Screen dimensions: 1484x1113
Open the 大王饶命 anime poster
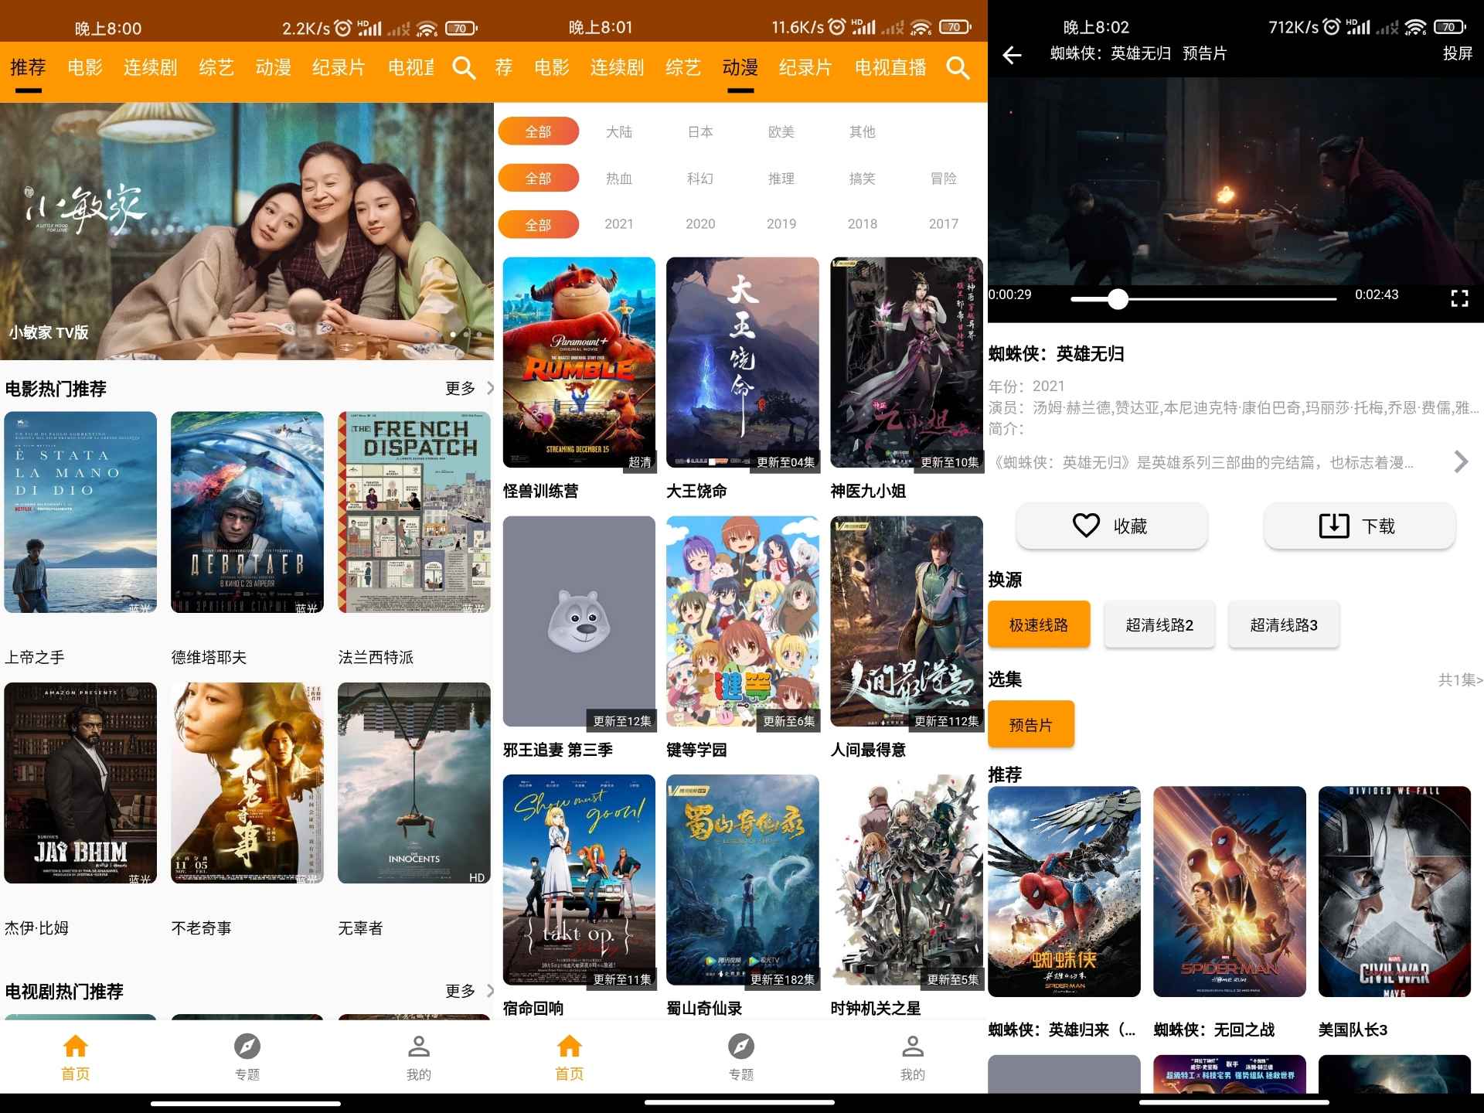coord(742,362)
